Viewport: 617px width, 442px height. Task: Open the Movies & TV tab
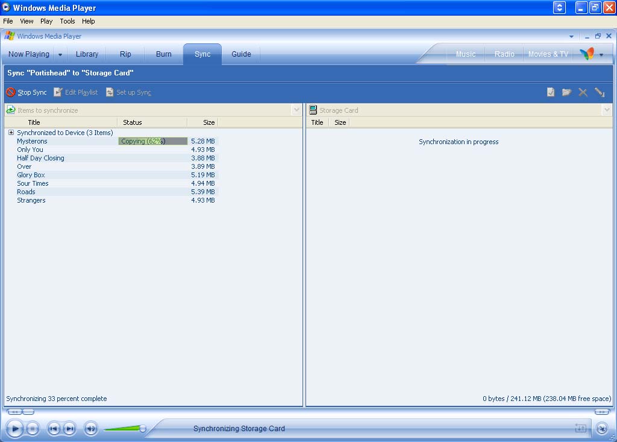548,54
